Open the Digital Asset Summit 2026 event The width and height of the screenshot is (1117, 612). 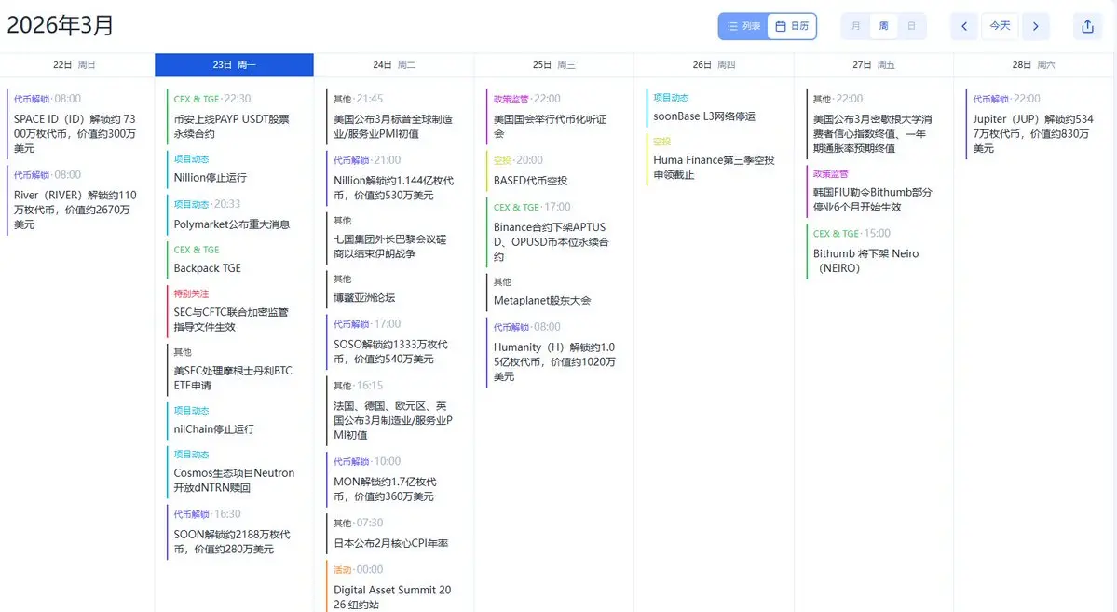(397, 587)
